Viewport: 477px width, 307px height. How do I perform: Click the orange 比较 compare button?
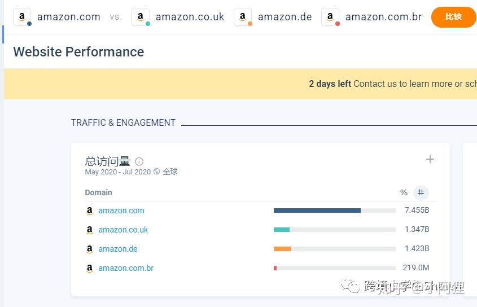[453, 17]
